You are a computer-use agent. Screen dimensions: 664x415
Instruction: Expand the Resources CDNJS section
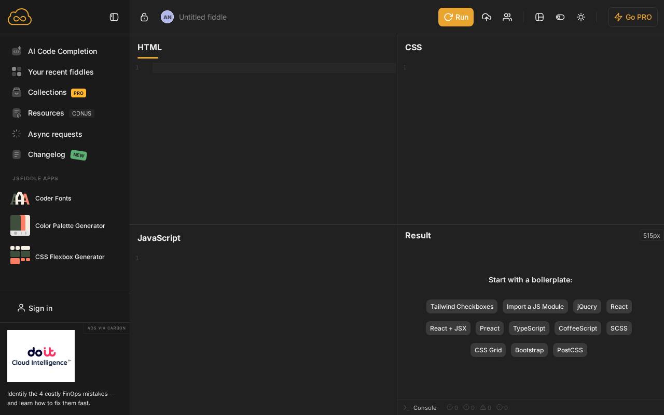click(46, 113)
